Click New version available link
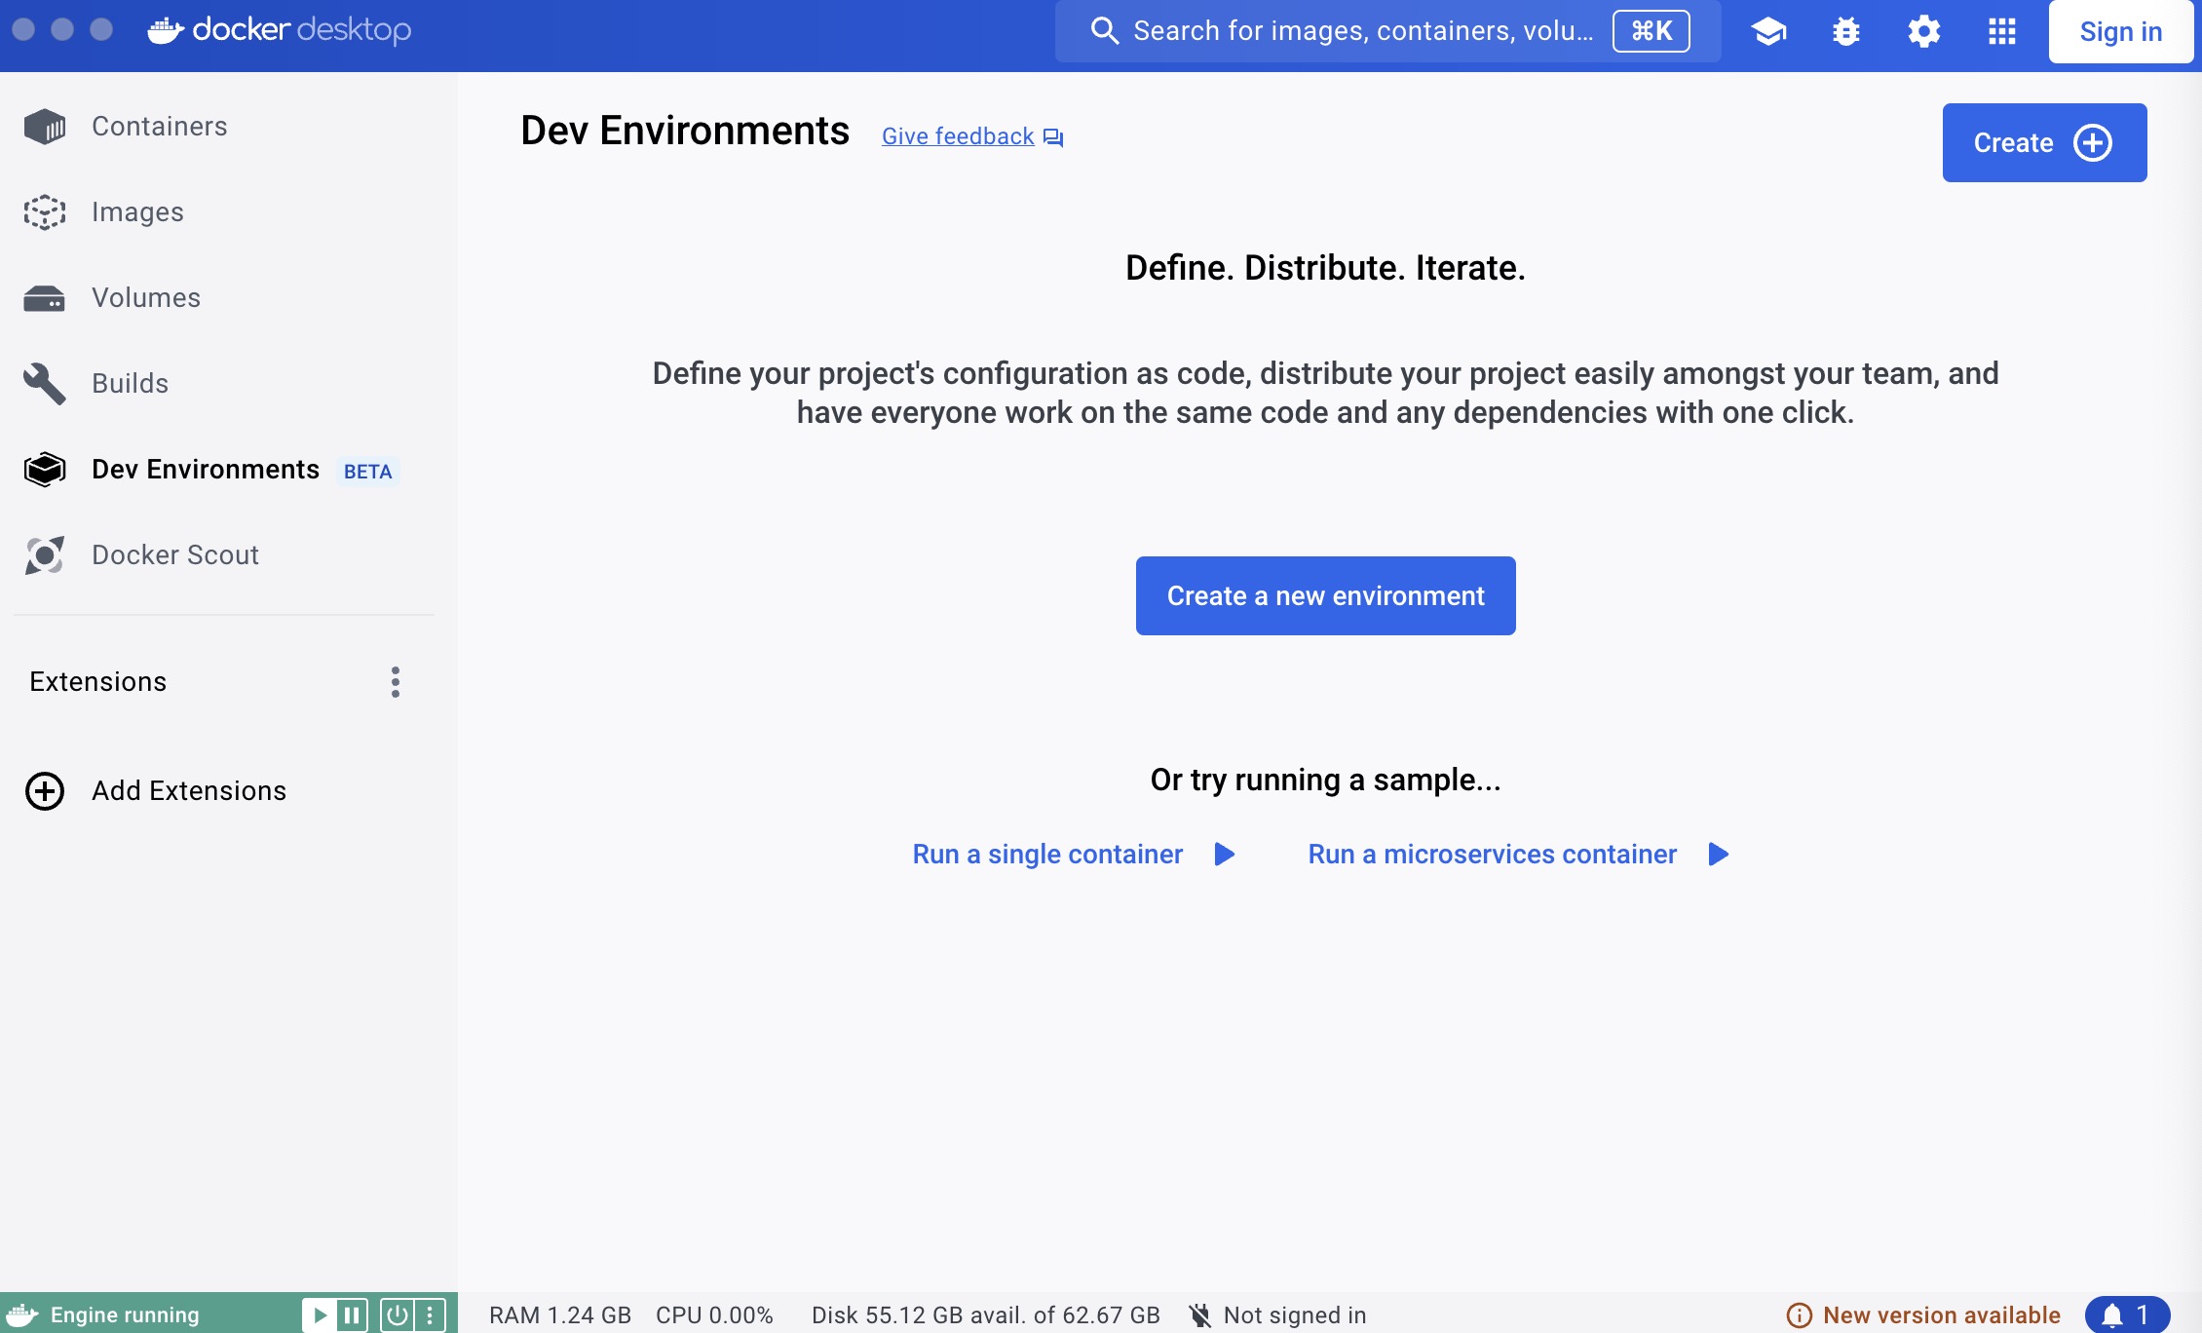 pos(1941,1315)
